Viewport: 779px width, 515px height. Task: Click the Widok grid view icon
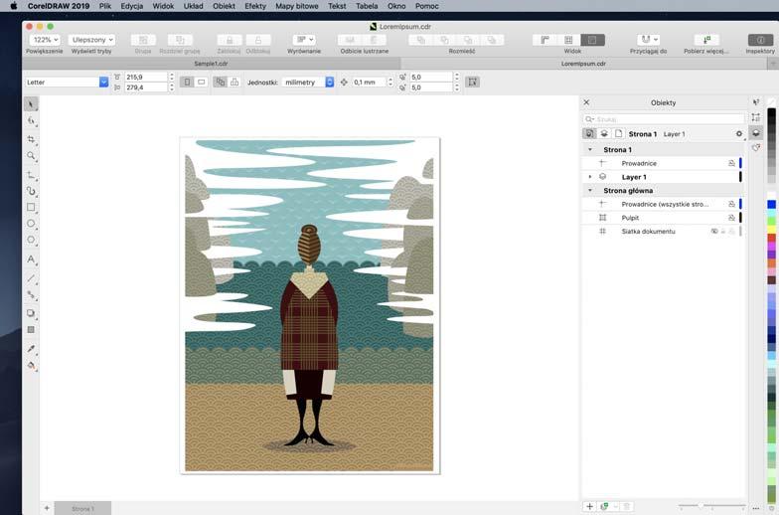click(x=568, y=40)
